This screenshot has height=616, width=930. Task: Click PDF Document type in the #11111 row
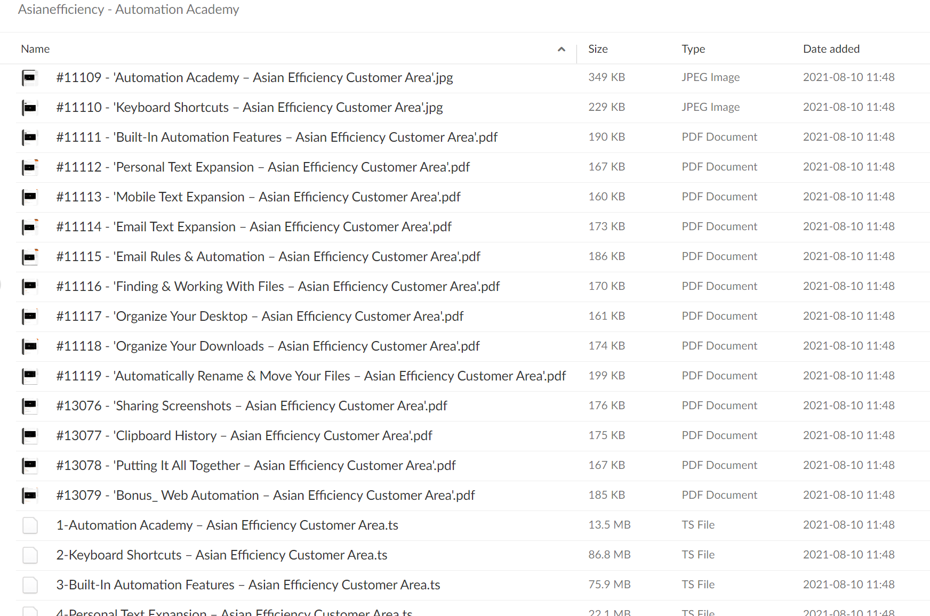pos(719,137)
